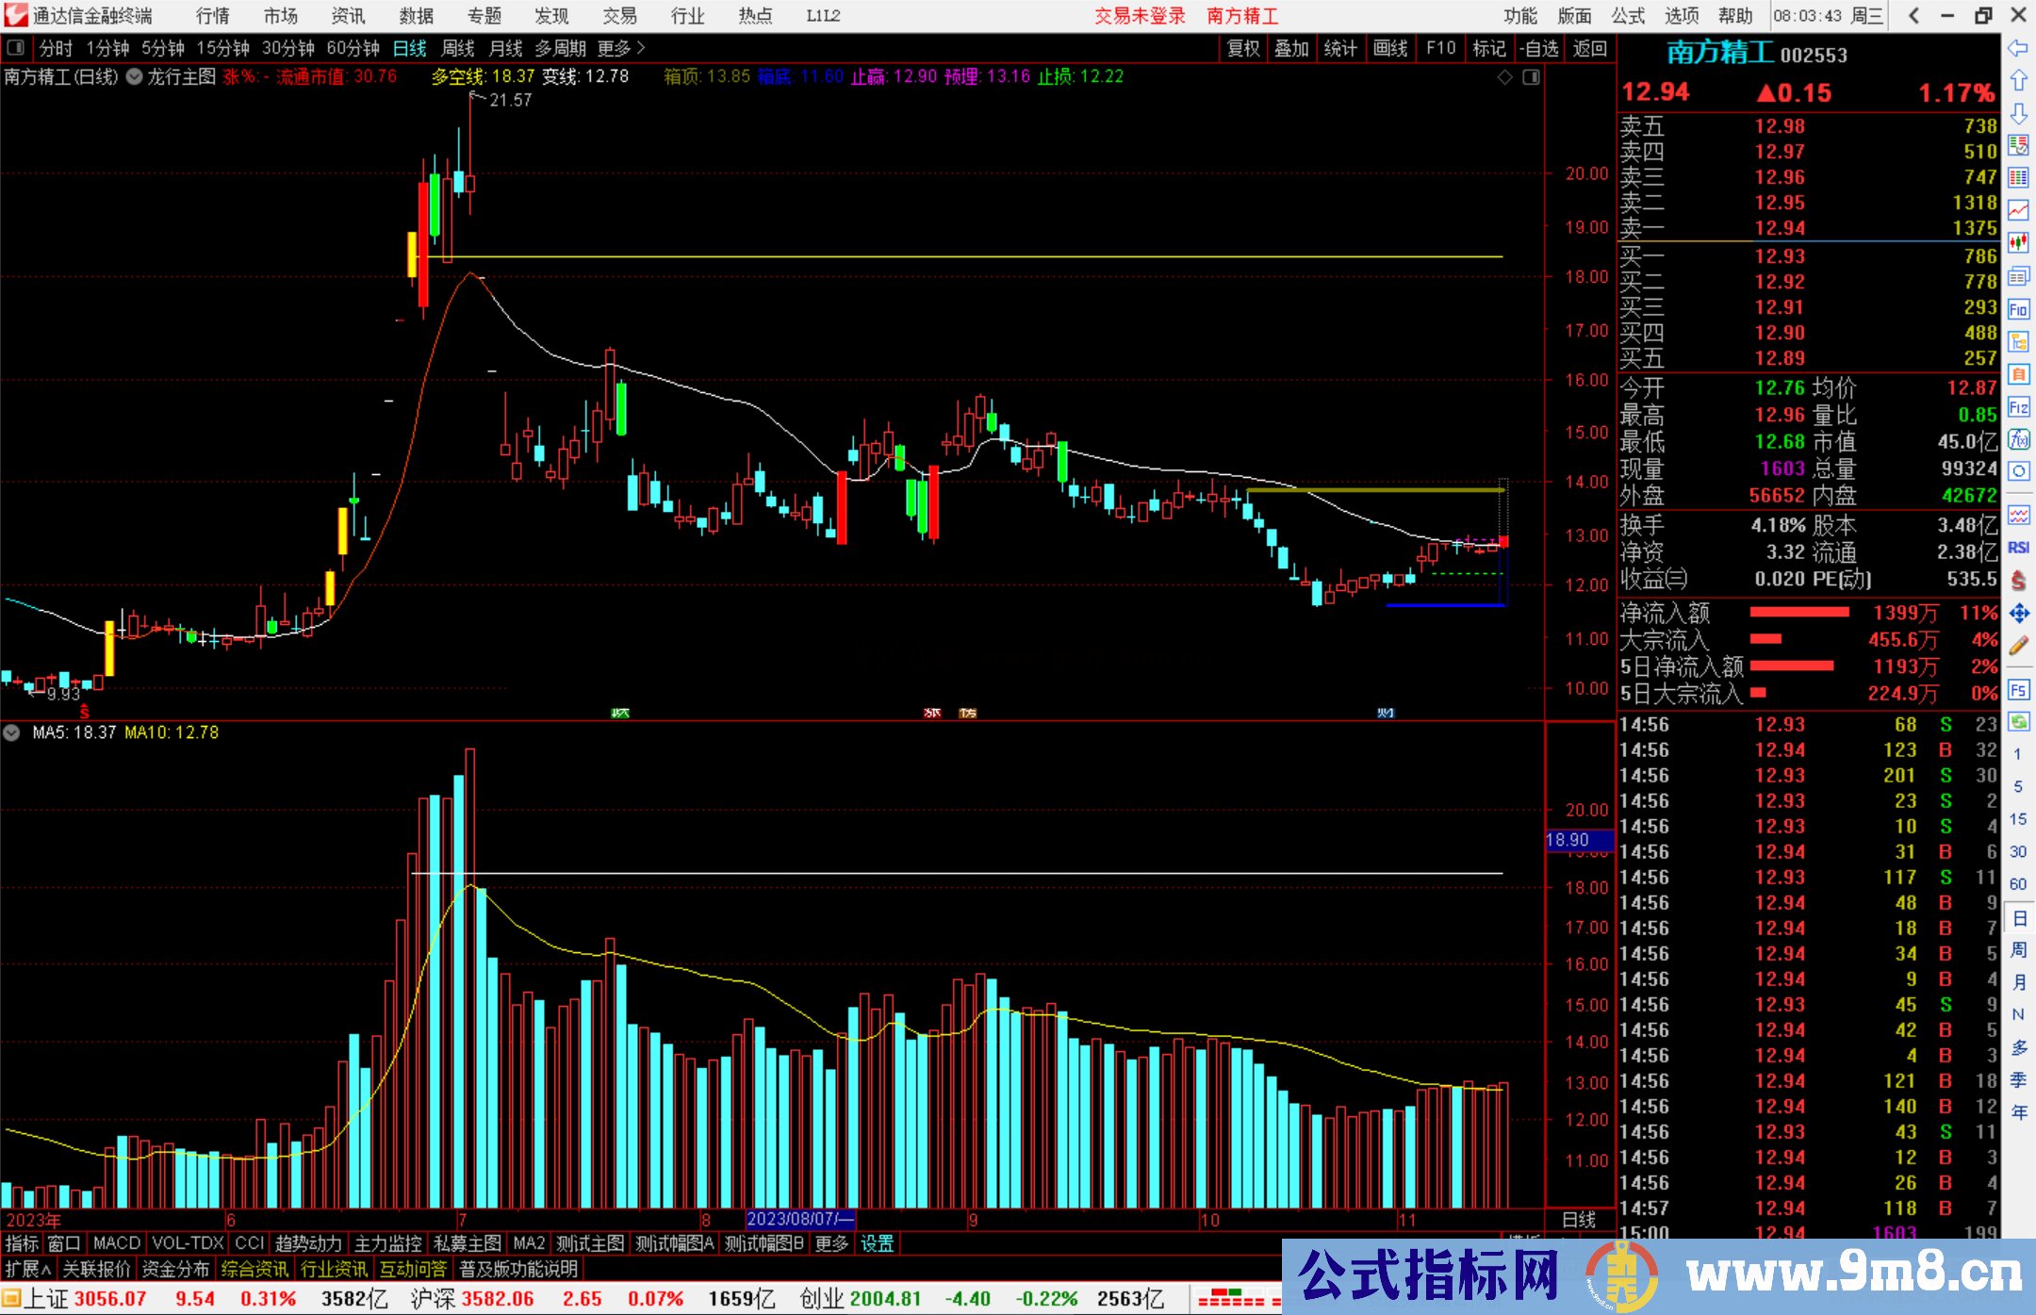The image size is (2036, 1315).
Task: Click the candlestick chart sidebar icon
Action: click(x=2018, y=242)
